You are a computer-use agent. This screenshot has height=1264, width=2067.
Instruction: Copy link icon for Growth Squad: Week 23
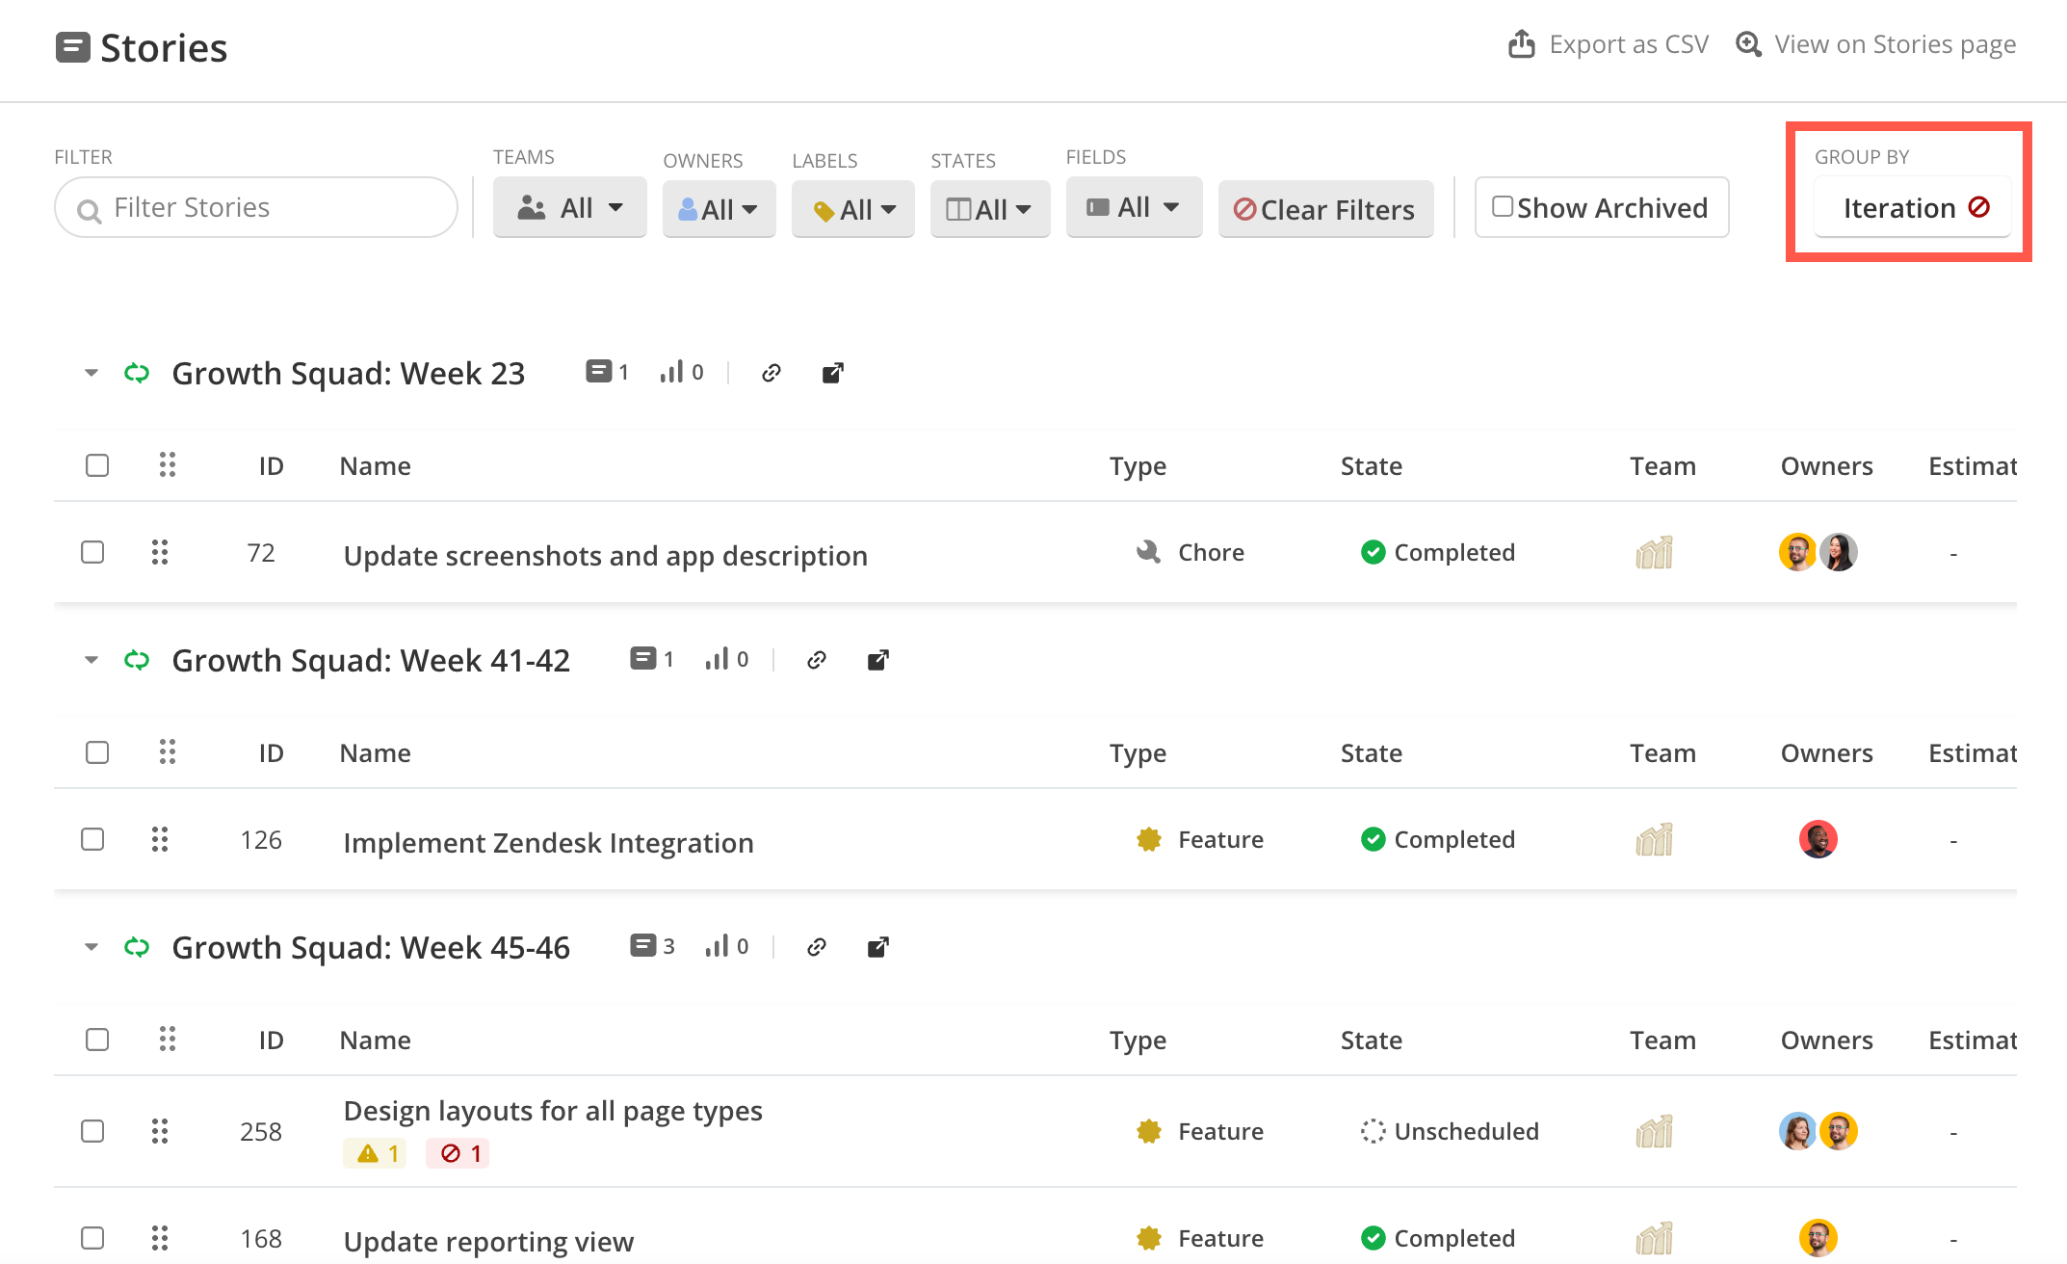click(771, 373)
